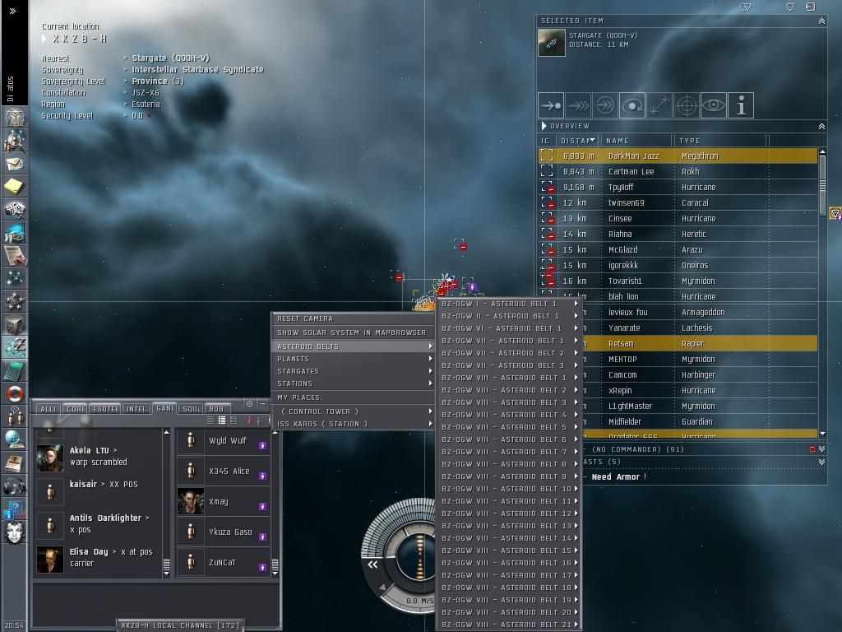Click the Look At eye icon
The width and height of the screenshot is (842, 632).
714,105
